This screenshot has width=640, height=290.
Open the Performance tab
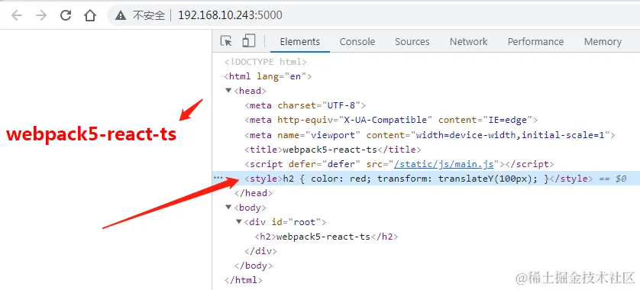coord(535,42)
